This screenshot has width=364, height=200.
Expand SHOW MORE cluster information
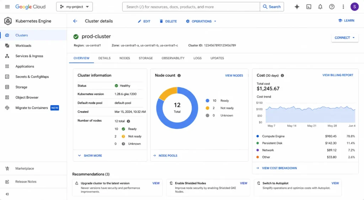click(90, 156)
